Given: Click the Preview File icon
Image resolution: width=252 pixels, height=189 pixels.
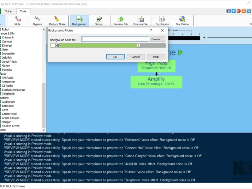Looking at the screenshot, I should [121, 20].
